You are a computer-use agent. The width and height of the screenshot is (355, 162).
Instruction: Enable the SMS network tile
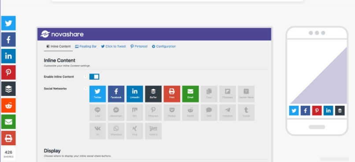coord(209,112)
